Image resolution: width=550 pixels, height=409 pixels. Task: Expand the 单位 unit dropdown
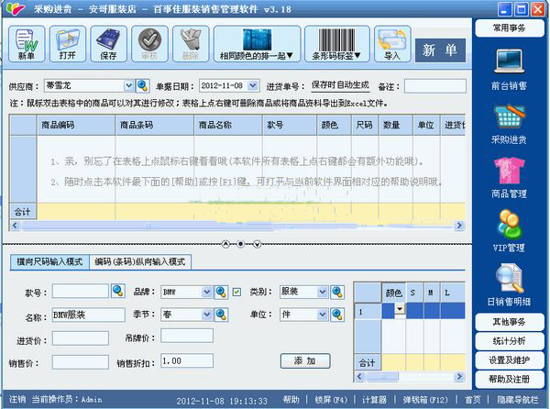coord(322,315)
